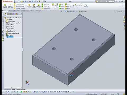Click the Instant3D tool
The width and height of the screenshot is (127, 95).
coord(86,6)
